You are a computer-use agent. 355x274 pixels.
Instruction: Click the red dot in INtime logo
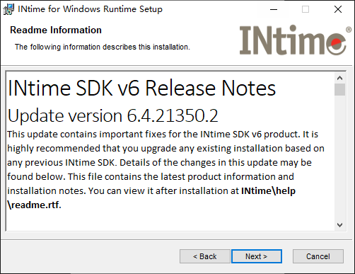(336, 43)
